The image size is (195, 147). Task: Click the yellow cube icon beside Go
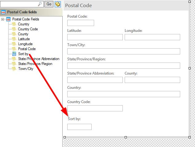pyautogui.click(x=58, y=4)
